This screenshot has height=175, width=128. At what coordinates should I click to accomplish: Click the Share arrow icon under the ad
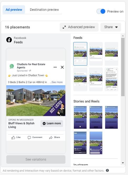tap(51, 138)
